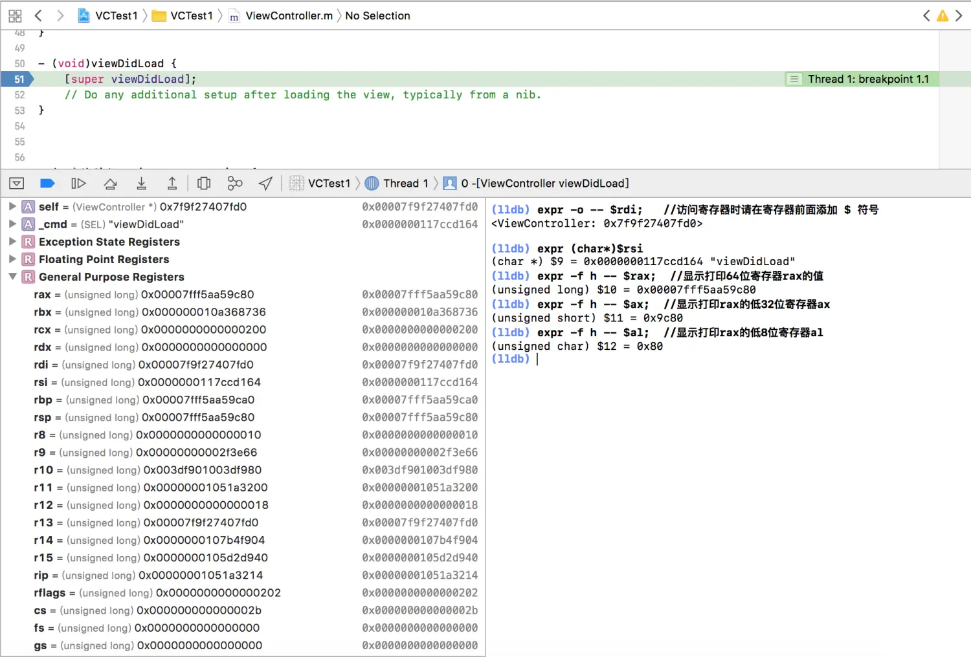This screenshot has height=657, width=971.
Task: Select the rsi register row
Action: (x=243, y=382)
